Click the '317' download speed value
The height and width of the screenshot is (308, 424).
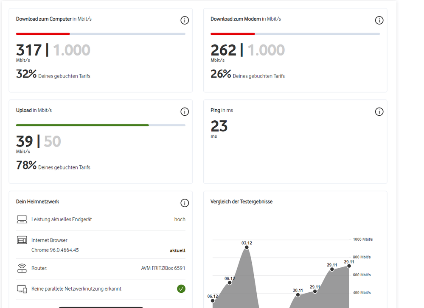pyautogui.click(x=29, y=50)
